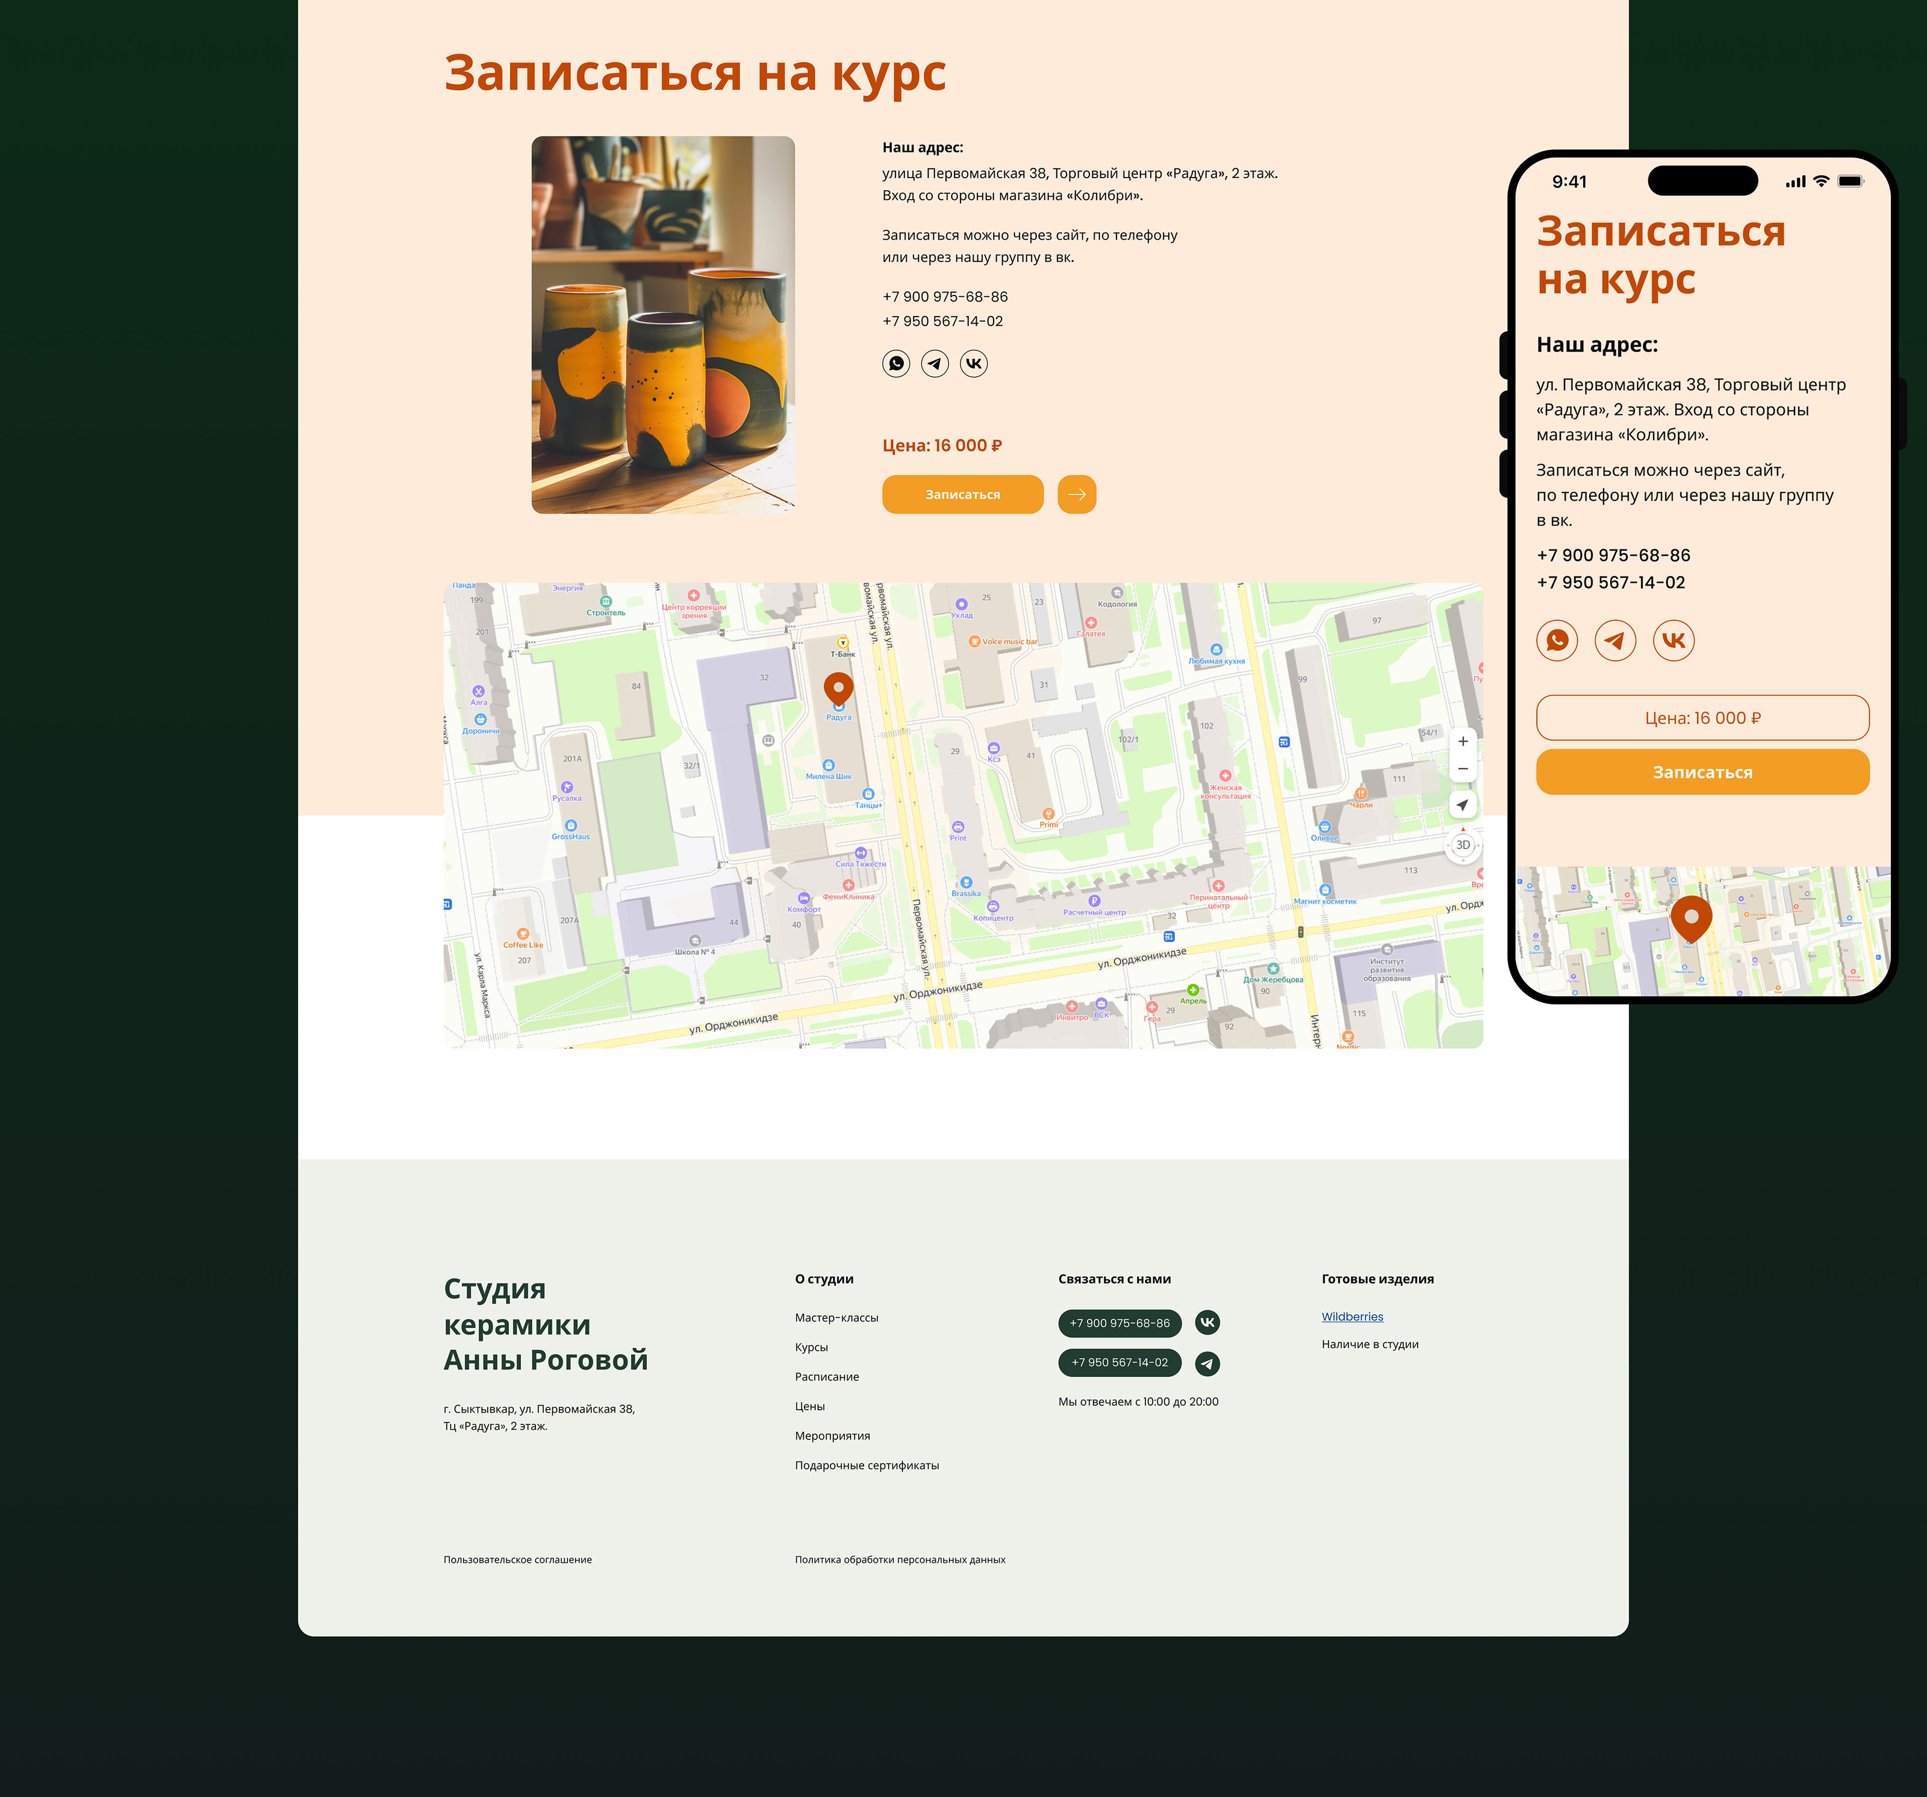Open Расписание in footer menu

coord(827,1376)
